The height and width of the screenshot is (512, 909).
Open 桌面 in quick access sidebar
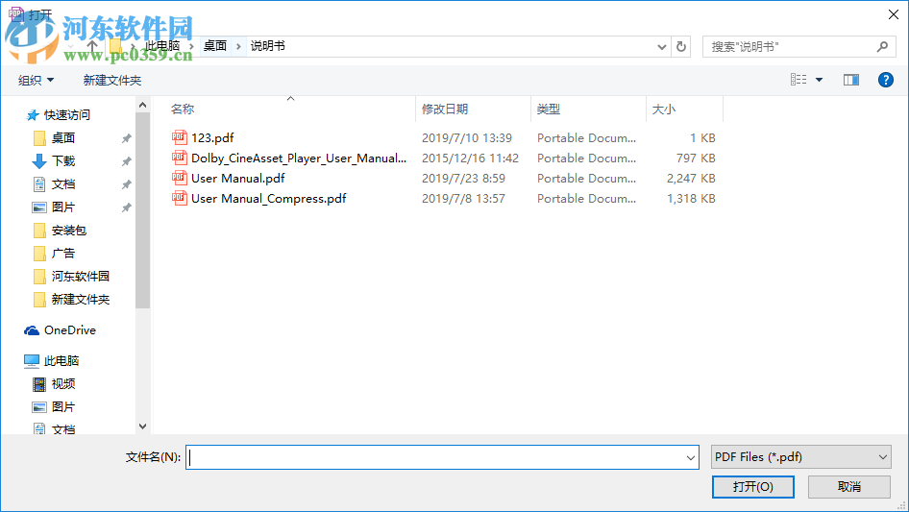pyautogui.click(x=63, y=138)
